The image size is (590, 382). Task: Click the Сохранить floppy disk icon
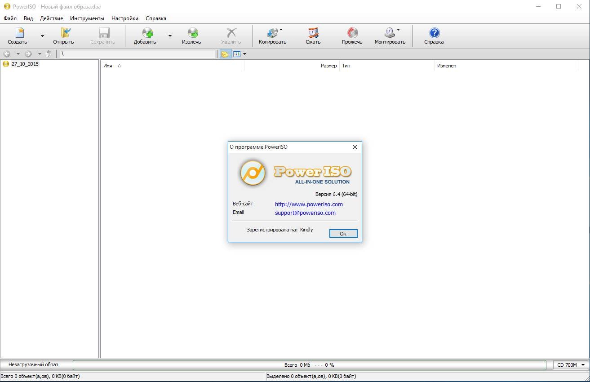(104, 33)
